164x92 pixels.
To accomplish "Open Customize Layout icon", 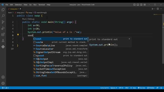I will pos(145,5).
